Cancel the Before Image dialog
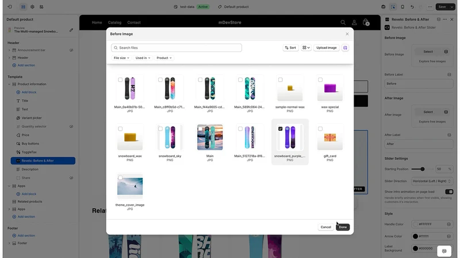This screenshot has width=460, height=258. pos(325,227)
